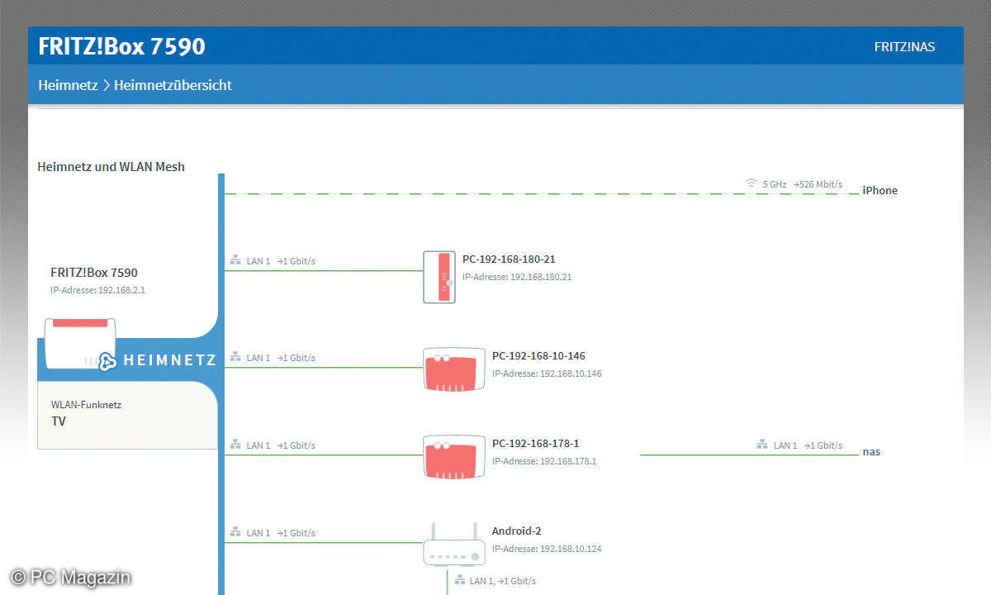Go to the Heimnetz breadcrumb
The image size is (991, 595).
click(68, 85)
